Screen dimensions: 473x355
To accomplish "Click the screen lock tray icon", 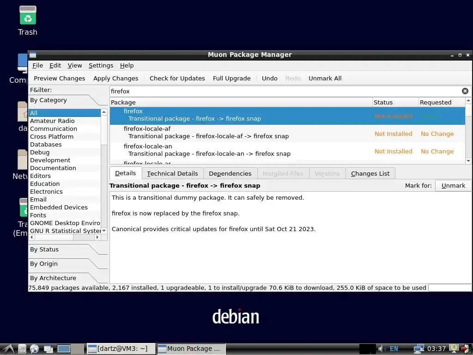I will click(x=454, y=349).
